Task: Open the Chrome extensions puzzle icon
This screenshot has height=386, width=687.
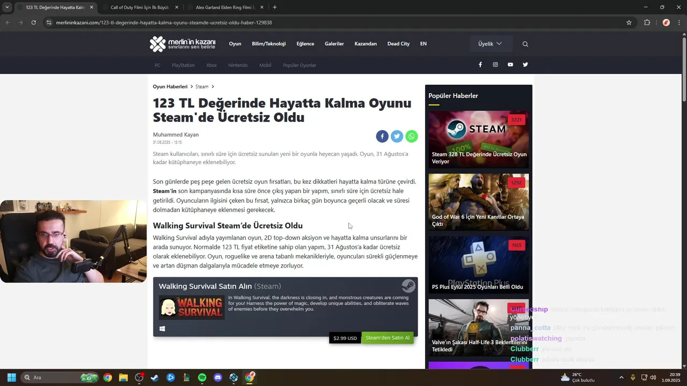Action: click(x=647, y=23)
